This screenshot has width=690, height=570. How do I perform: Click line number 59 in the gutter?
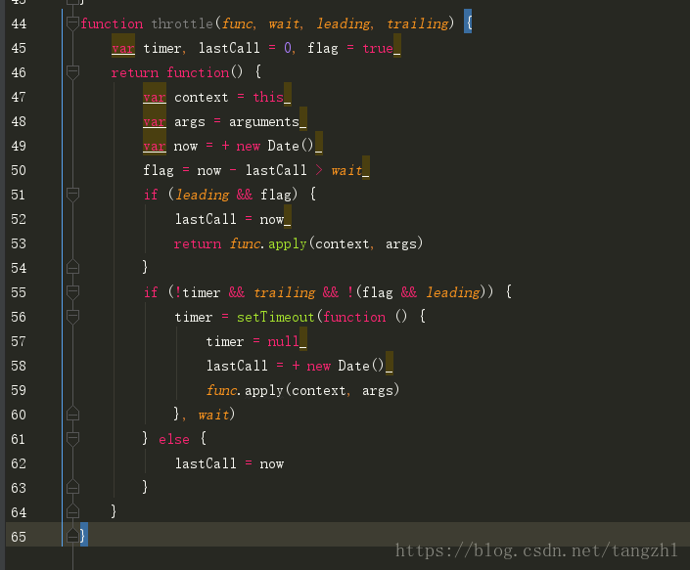point(19,390)
